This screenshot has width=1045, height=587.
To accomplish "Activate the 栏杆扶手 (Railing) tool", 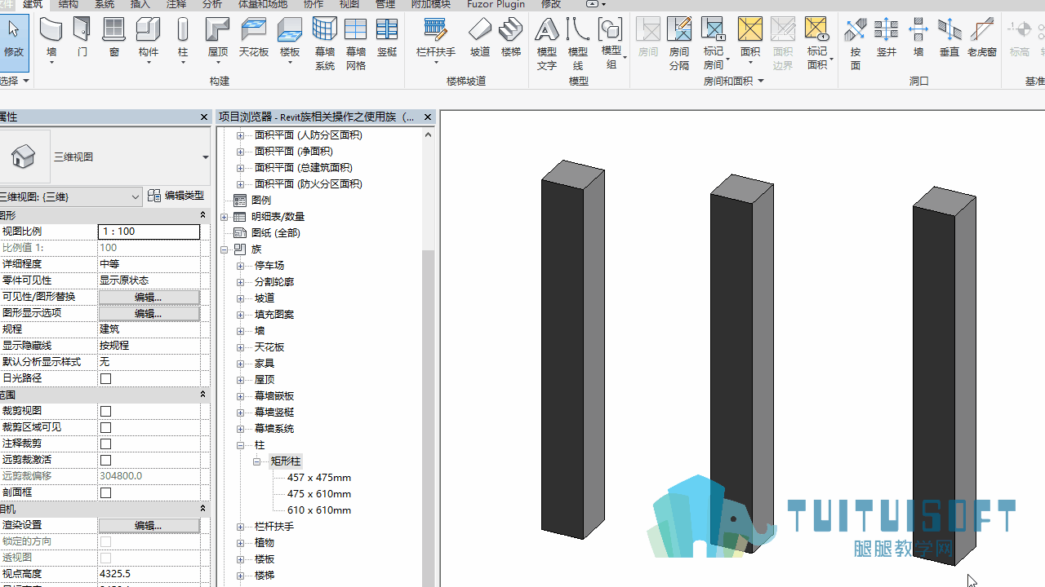I will [x=436, y=38].
